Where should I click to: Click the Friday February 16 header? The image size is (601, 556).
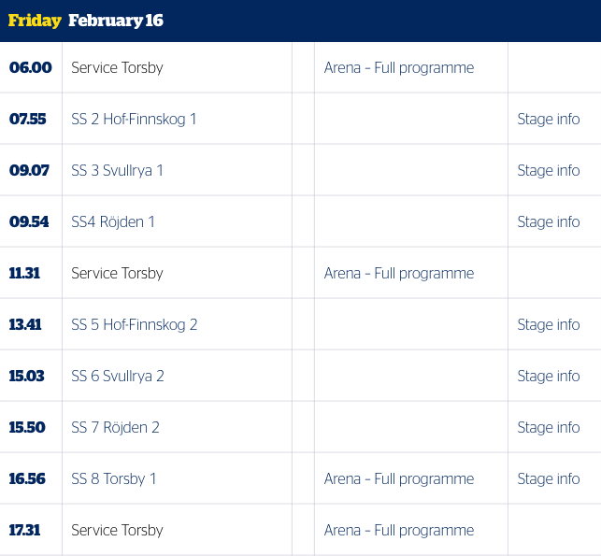(85, 21)
